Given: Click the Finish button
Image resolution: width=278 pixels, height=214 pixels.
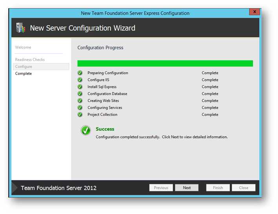Looking at the screenshot, I should tap(218, 188).
